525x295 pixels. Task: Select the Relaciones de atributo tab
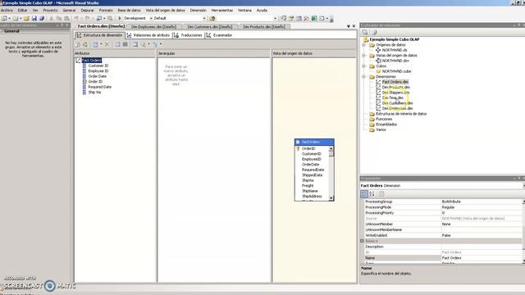coord(148,35)
